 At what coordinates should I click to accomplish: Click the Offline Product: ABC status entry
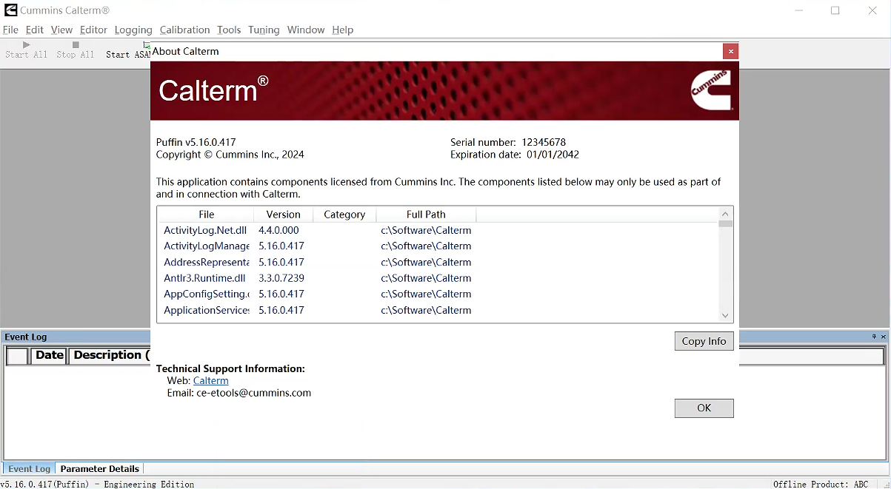821,484
